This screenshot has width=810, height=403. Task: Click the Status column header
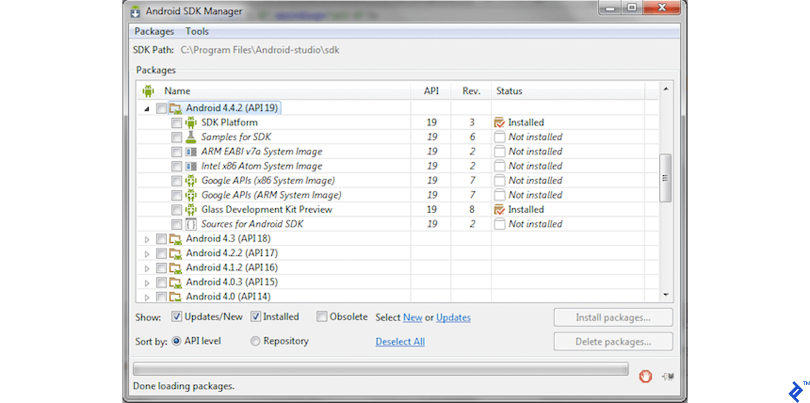tap(509, 91)
